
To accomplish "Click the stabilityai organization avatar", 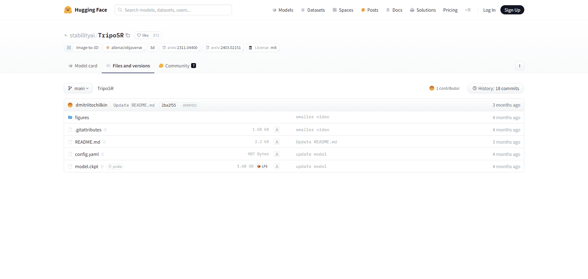I will point(66,35).
